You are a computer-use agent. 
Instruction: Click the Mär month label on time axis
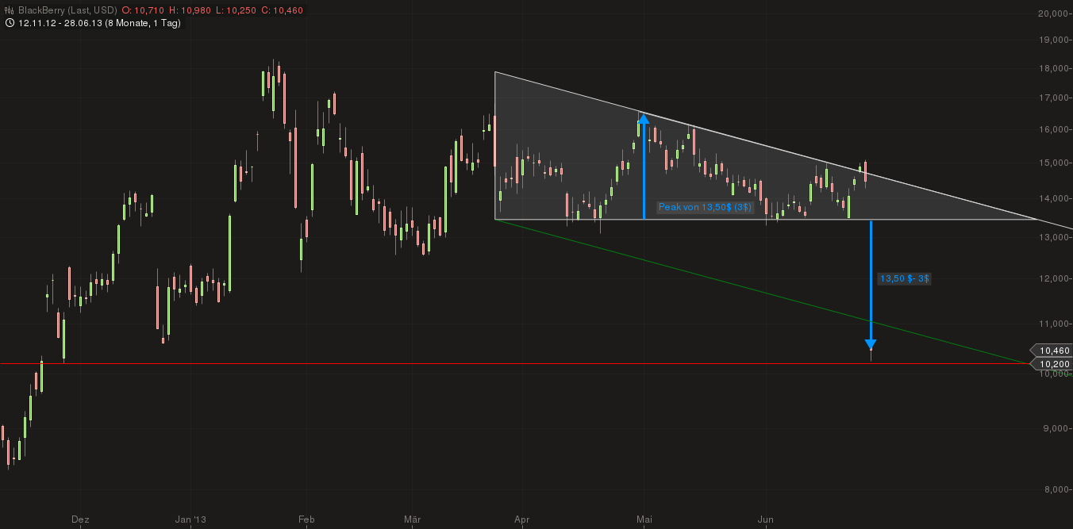[412, 519]
